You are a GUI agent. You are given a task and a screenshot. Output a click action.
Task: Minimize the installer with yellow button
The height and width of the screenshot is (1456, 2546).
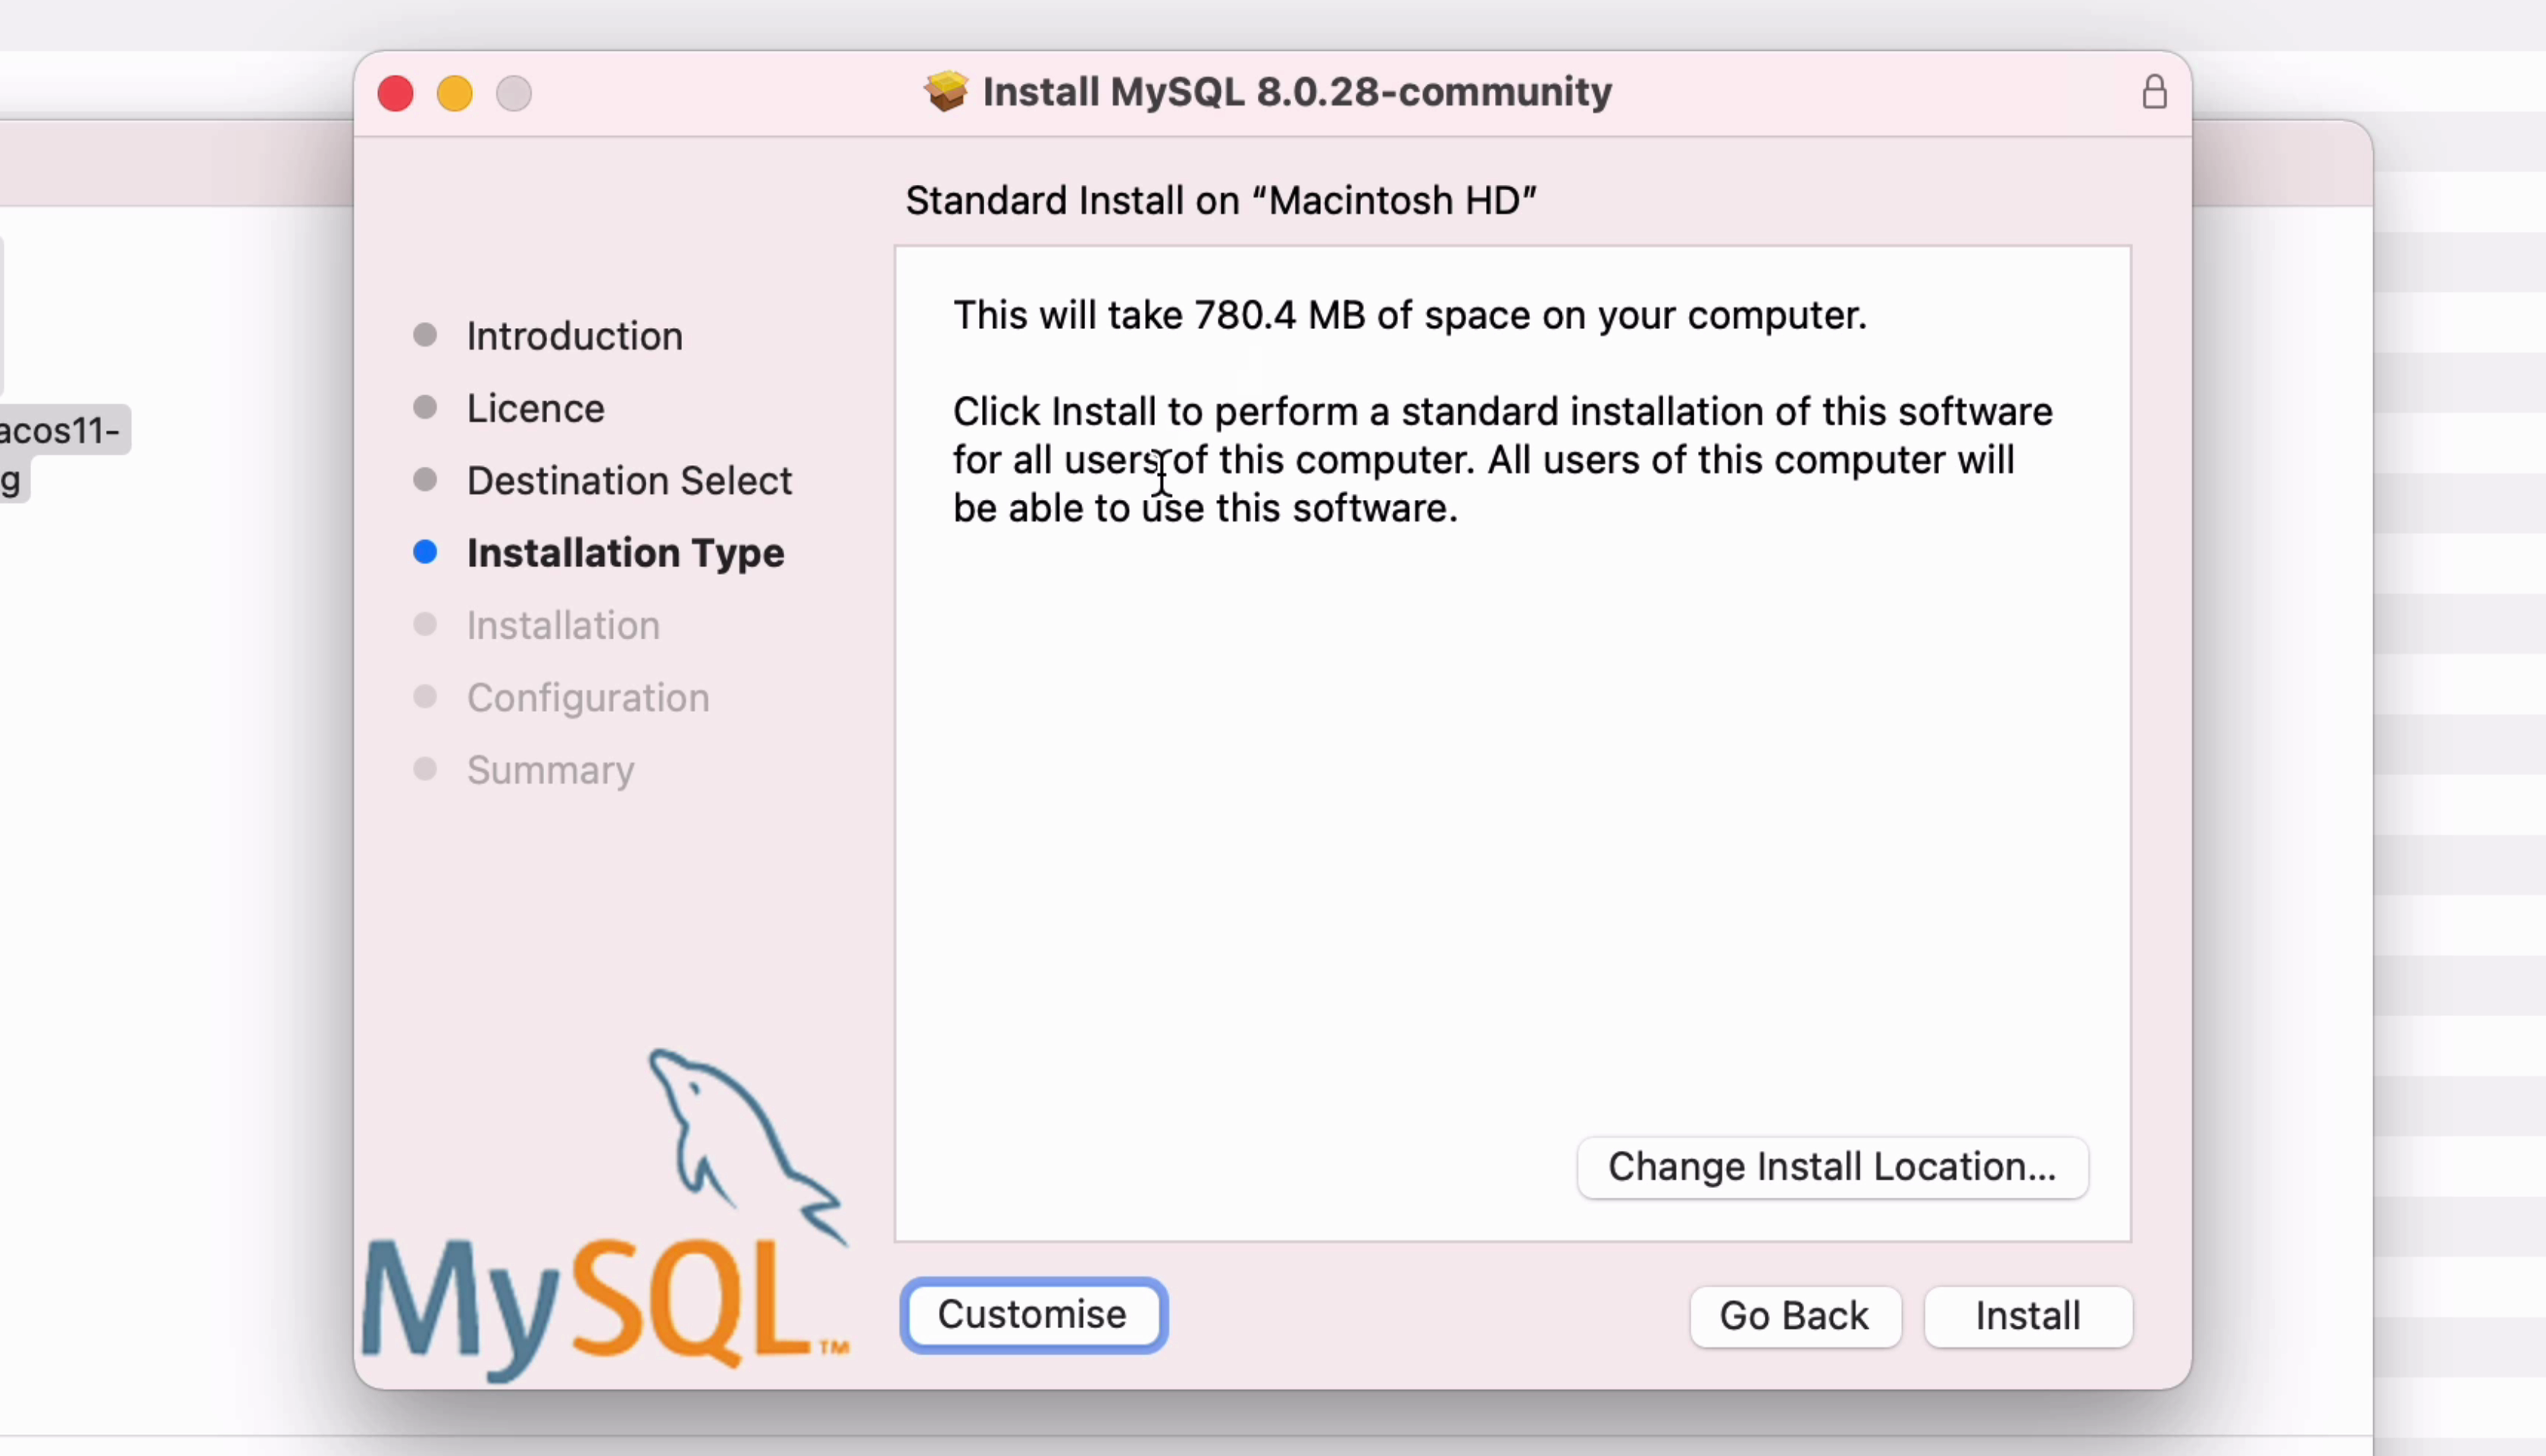pos(455,94)
